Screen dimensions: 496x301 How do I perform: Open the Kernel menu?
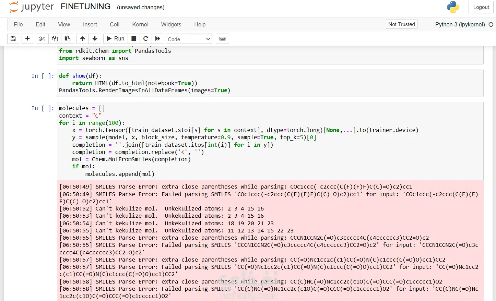140,25
